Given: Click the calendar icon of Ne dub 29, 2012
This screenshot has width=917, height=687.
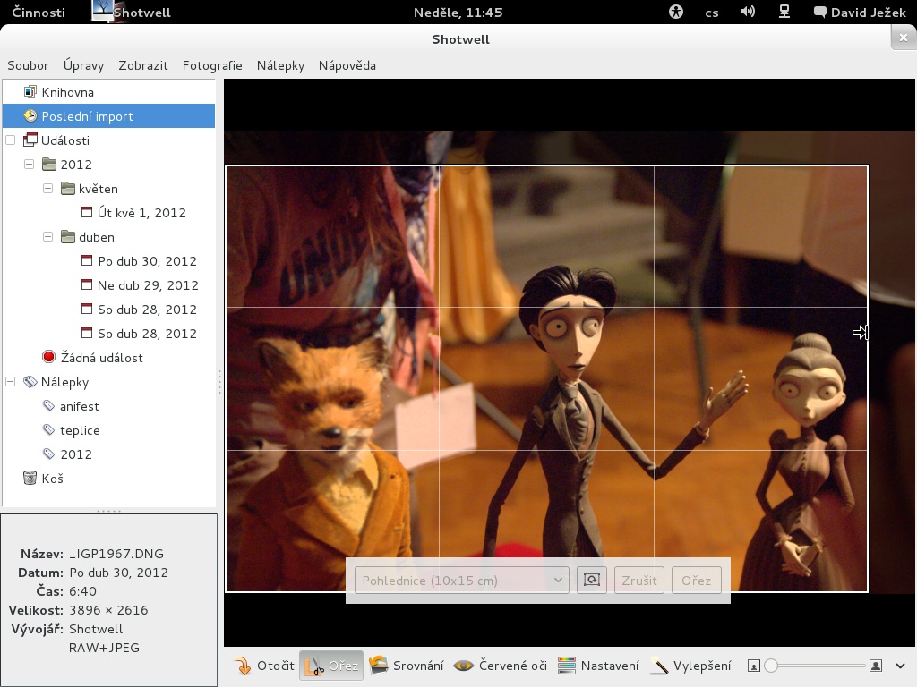Looking at the screenshot, I should point(87,284).
